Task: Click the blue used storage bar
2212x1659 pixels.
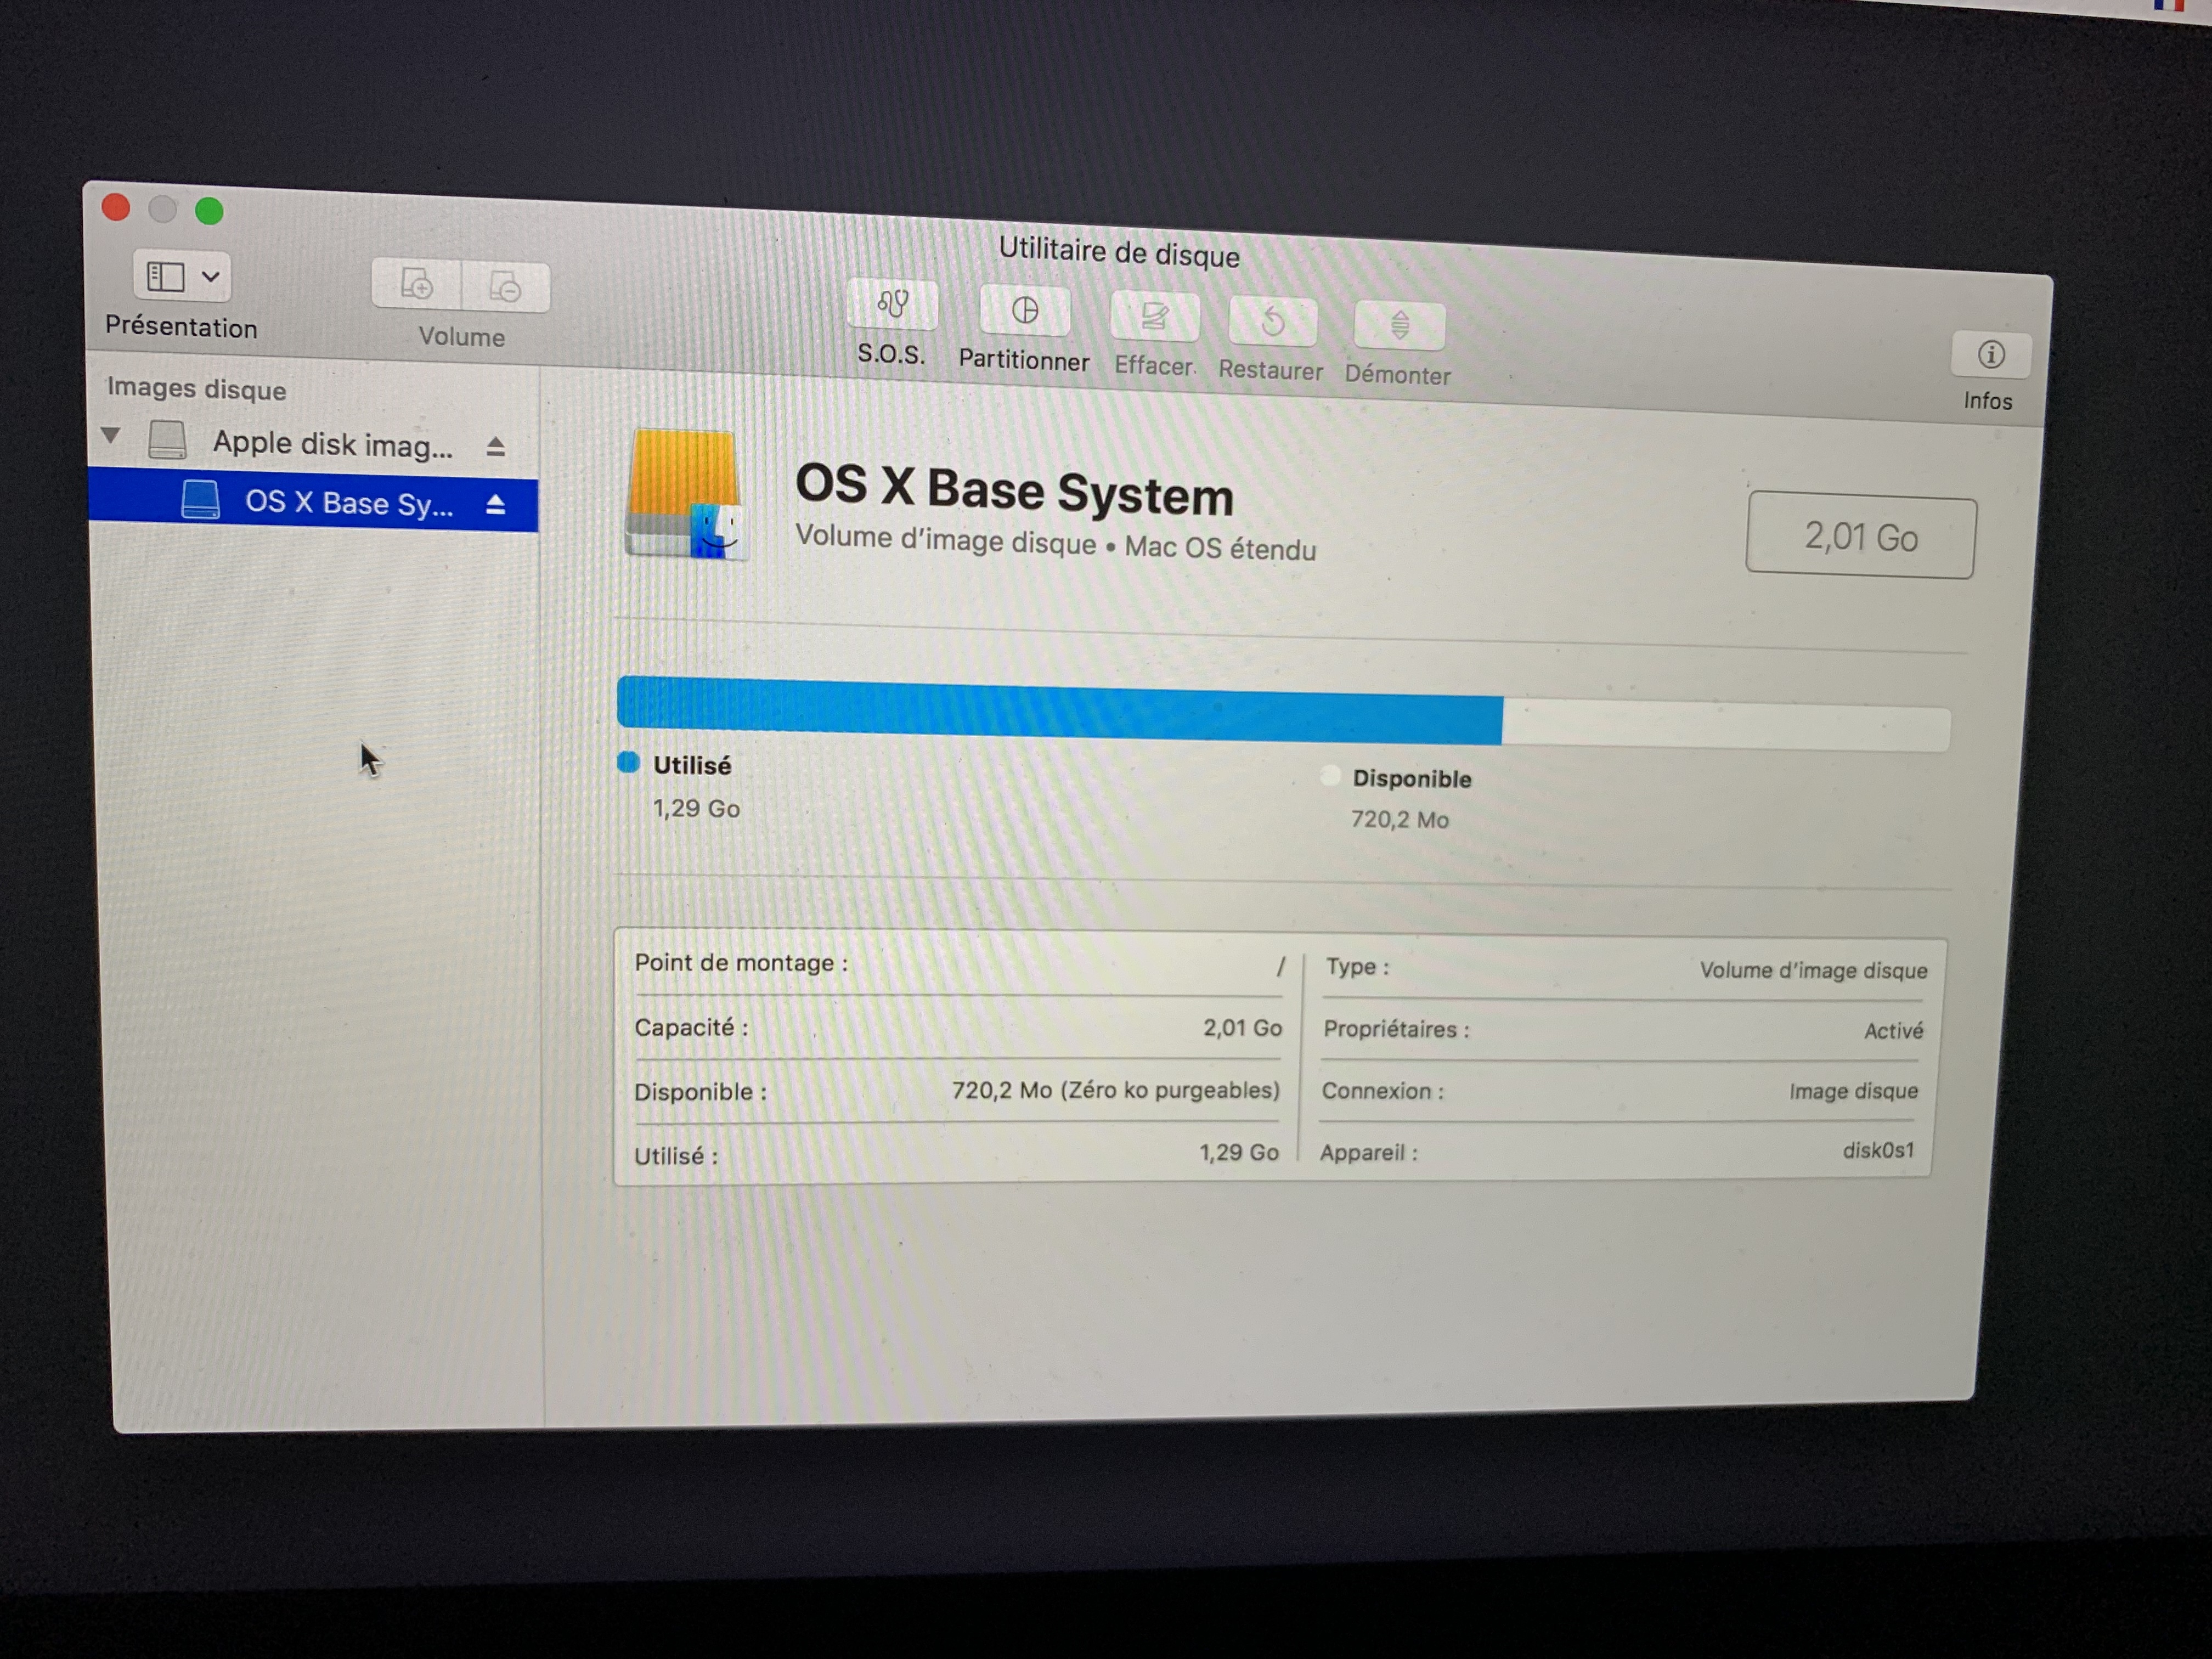Action: pyautogui.click(x=1059, y=709)
